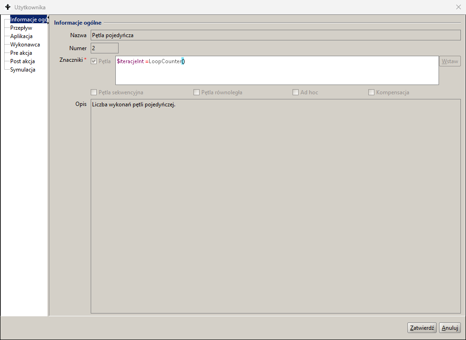Tick the Kompensacja checkbox
The height and width of the screenshot is (340, 466).
click(371, 92)
